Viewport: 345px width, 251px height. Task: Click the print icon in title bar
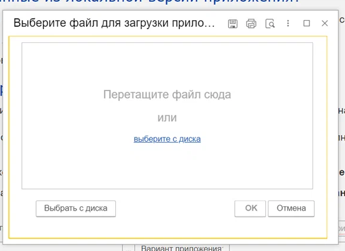[x=251, y=24]
